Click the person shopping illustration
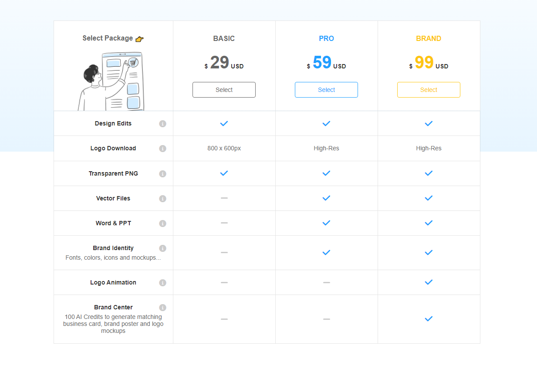The width and height of the screenshot is (537, 366). tap(111, 81)
